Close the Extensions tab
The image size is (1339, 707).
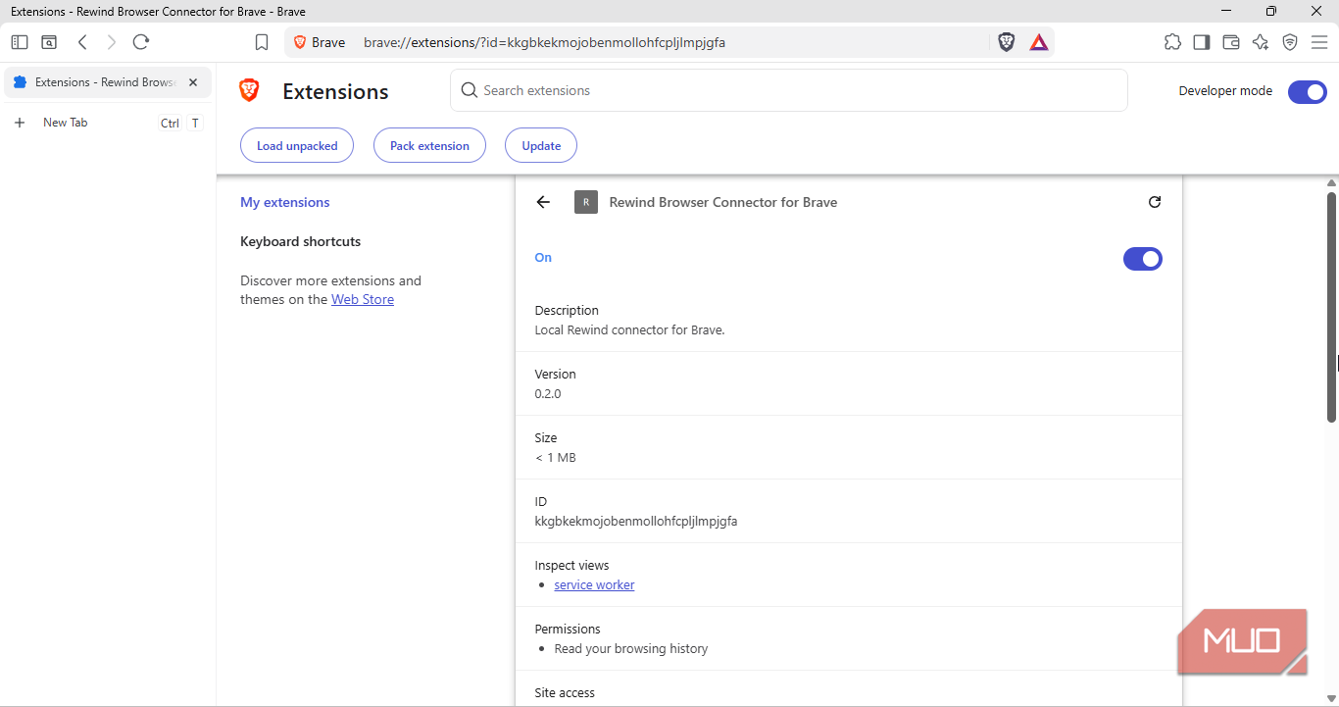click(193, 82)
